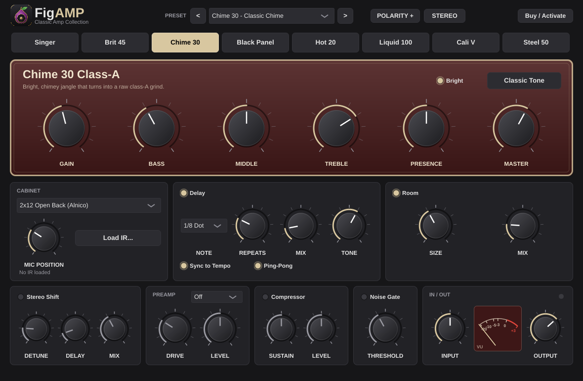Click the Middle knob
Image resolution: width=583 pixels, height=381 pixels.
tap(247, 128)
